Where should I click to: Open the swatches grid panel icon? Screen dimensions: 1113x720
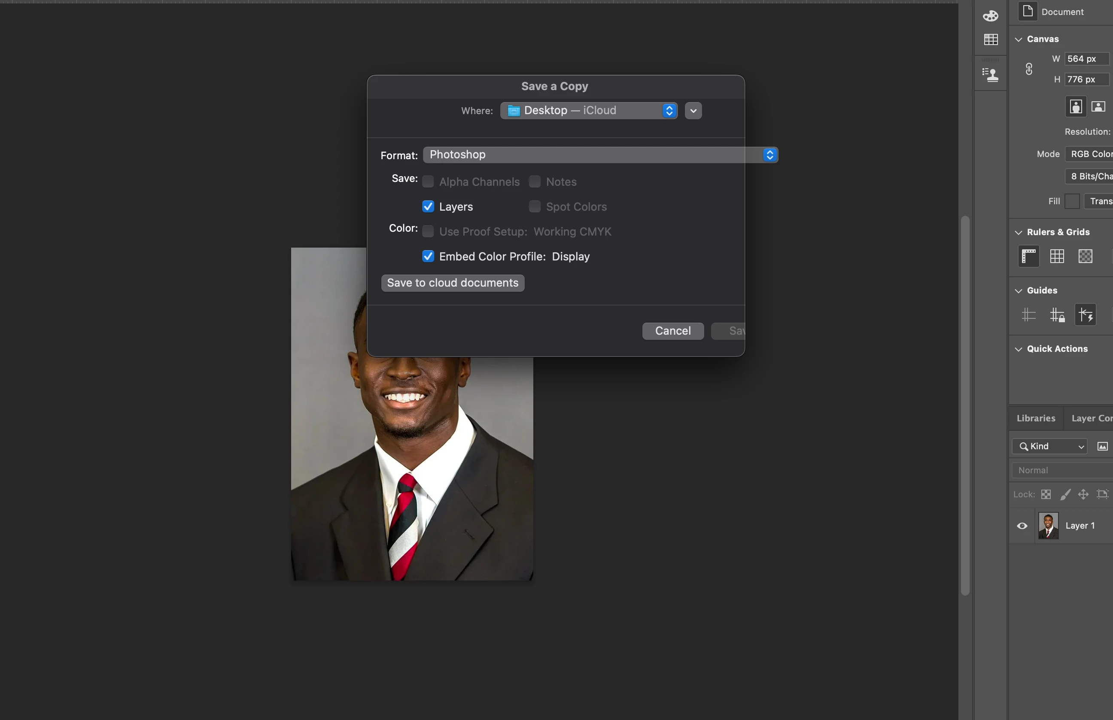tap(991, 40)
